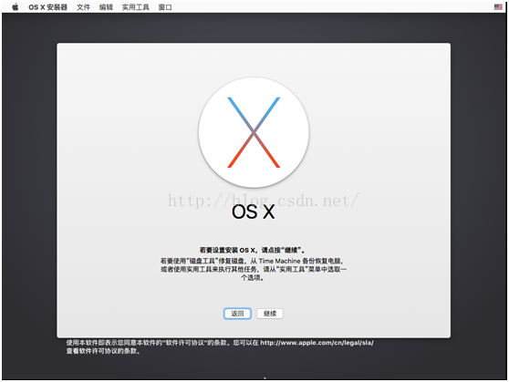Click the text line 个选项。
Viewport: 509px width, 382px height.
[253, 277]
